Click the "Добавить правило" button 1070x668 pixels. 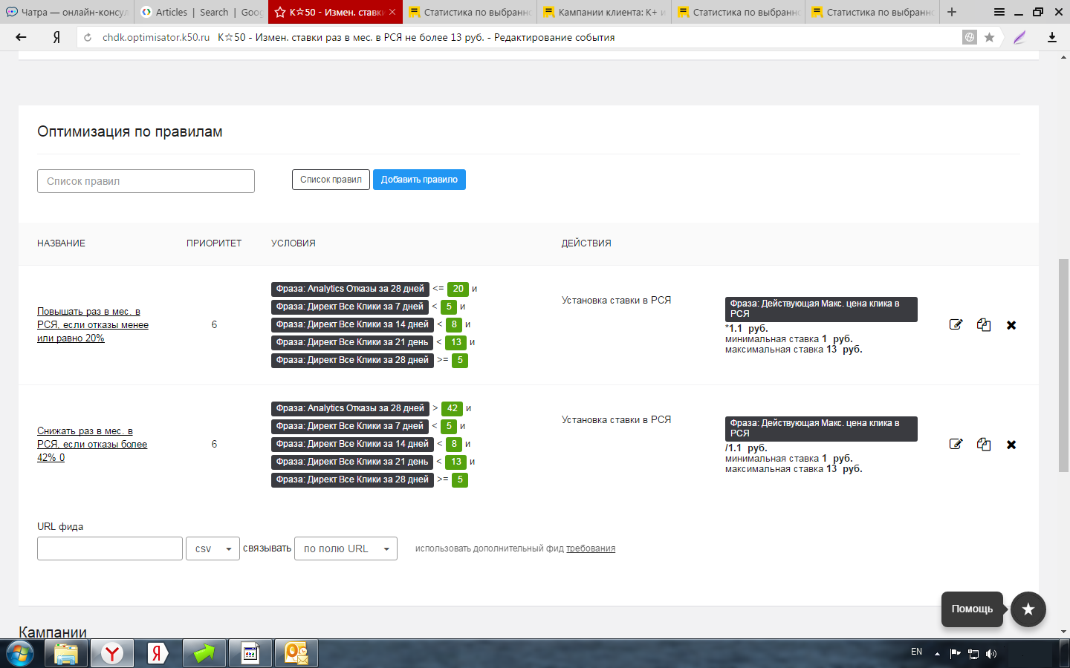click(419, 180)
